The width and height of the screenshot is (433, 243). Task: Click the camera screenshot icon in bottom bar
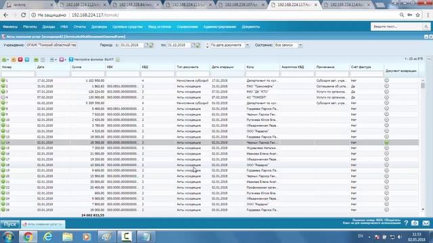(x=415, y=223)
